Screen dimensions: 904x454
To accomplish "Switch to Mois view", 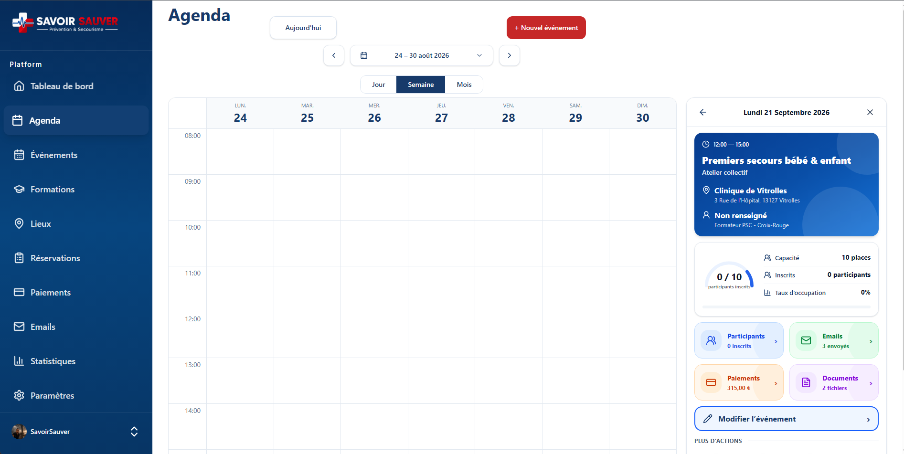I will (x=464, y=84).
